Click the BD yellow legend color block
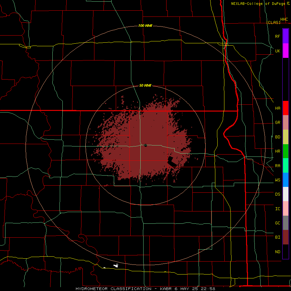Viewport: 291px width, 291px height. coord(286,137)
